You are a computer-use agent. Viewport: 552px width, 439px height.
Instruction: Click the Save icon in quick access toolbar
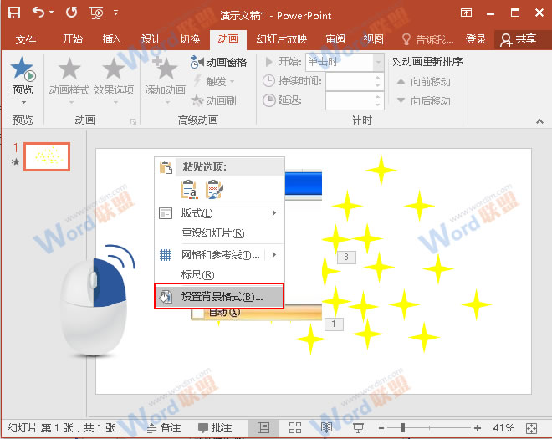pyautogui.click(x=15, y=13)
